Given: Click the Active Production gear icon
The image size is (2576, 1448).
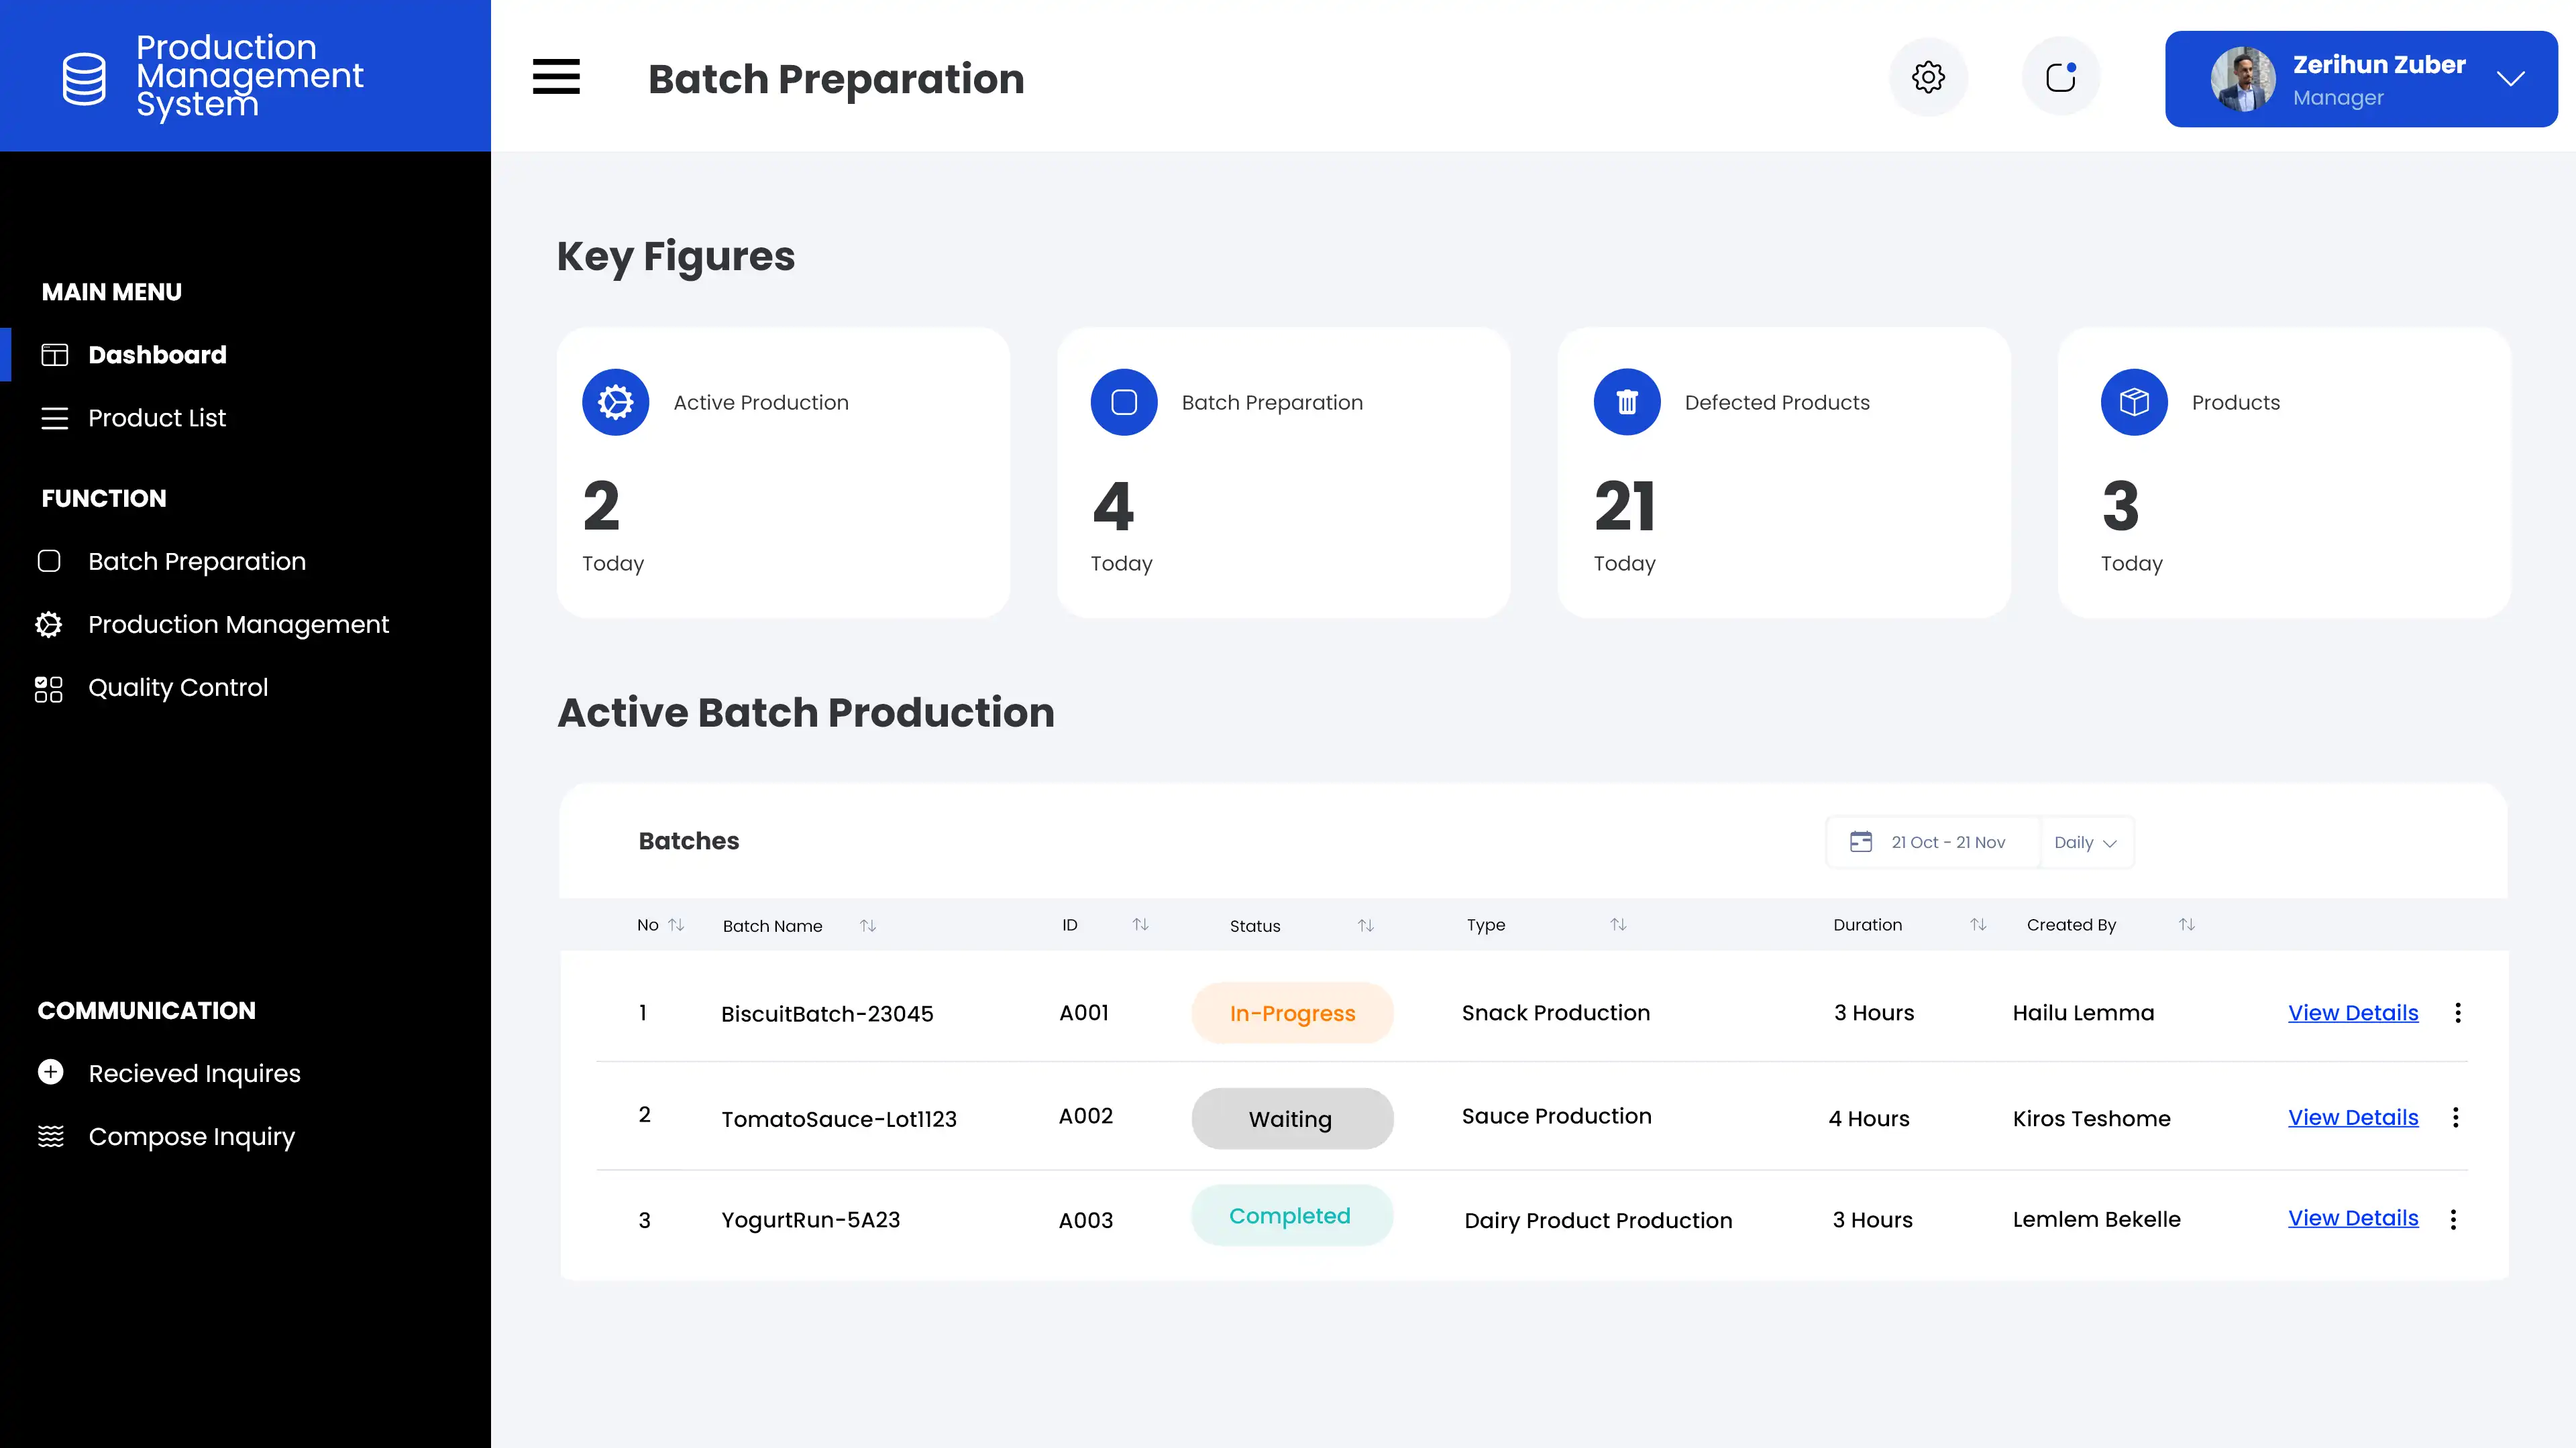Looking at the screenshot, I should [x=616, y=402].
